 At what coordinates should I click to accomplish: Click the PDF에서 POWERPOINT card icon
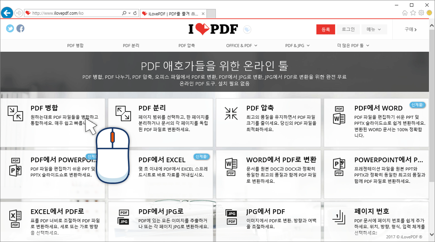(15, 167)
